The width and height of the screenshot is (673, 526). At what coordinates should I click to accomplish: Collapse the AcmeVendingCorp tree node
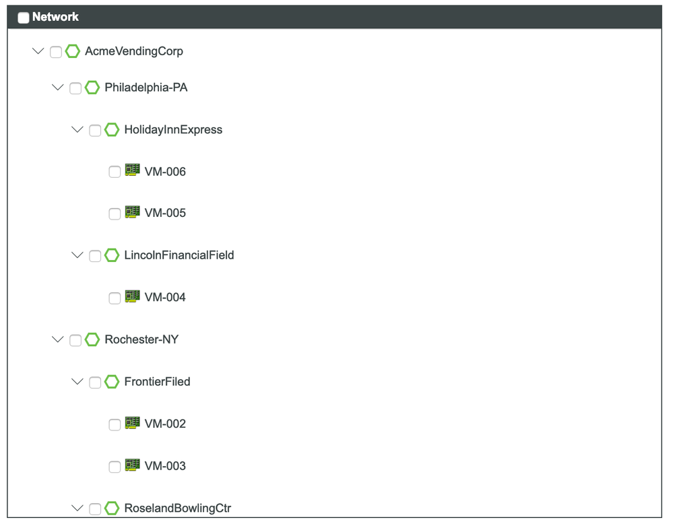[38, 51]
